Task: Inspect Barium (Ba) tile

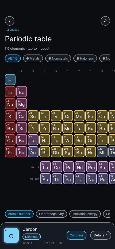Action: pos(22,140)
